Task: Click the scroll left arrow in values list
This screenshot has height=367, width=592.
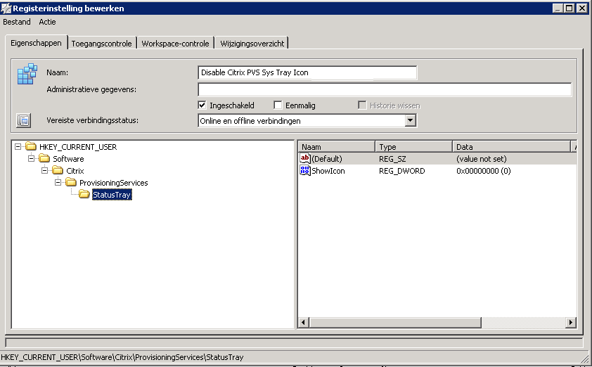Action: coord(304,323)
